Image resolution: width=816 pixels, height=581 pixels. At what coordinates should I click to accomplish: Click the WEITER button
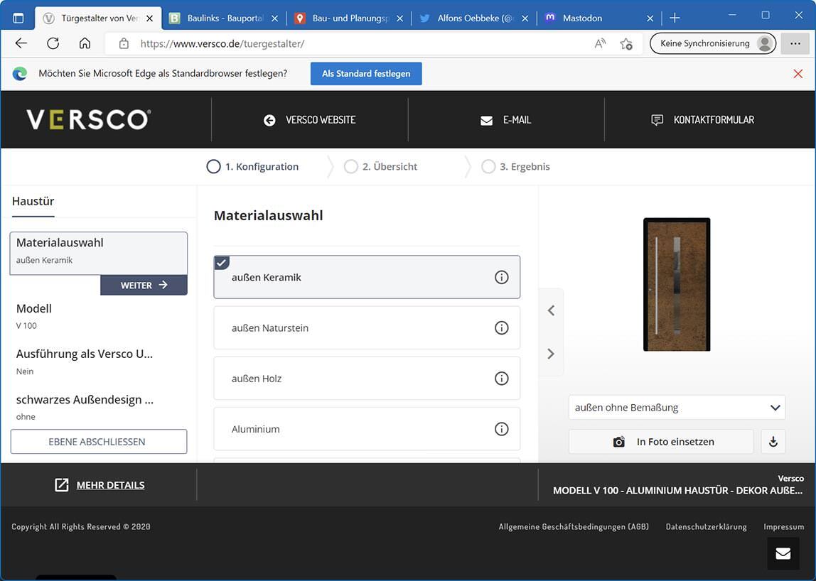click(x=144, y=285)
